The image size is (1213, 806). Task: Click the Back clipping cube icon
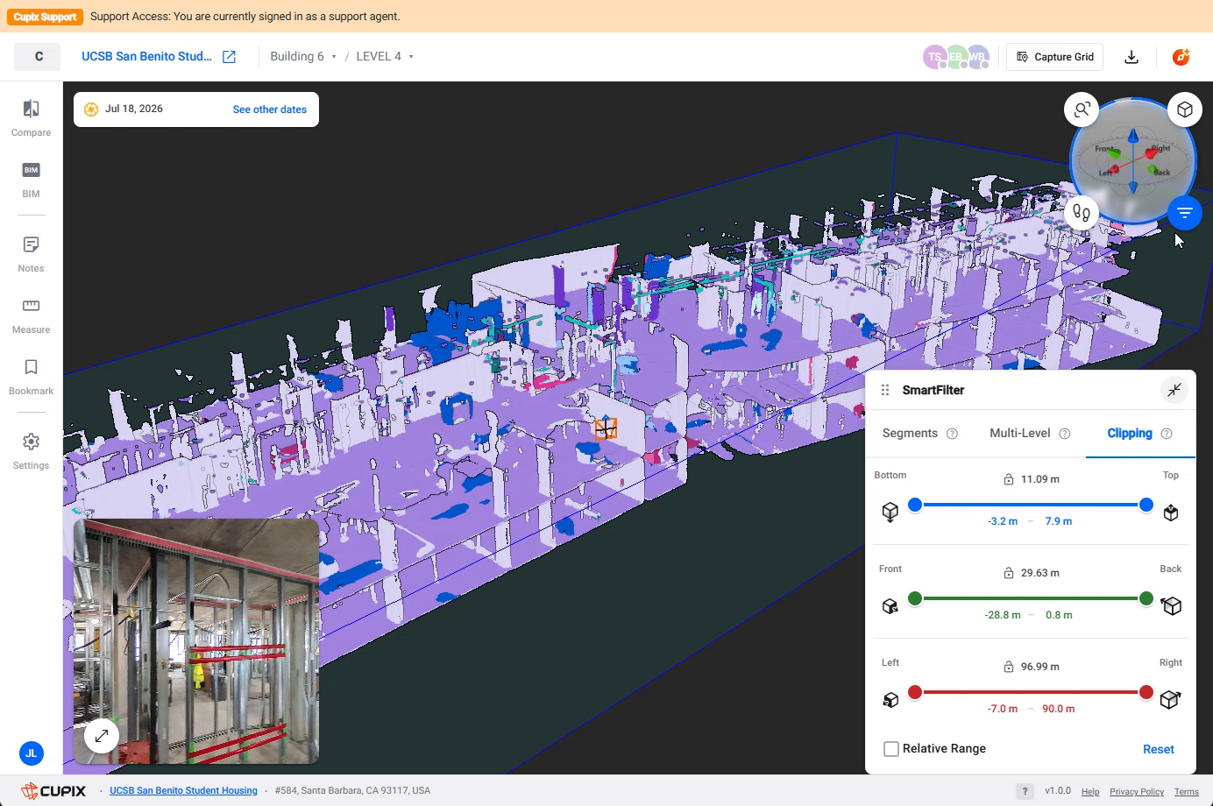point(1171,605)
